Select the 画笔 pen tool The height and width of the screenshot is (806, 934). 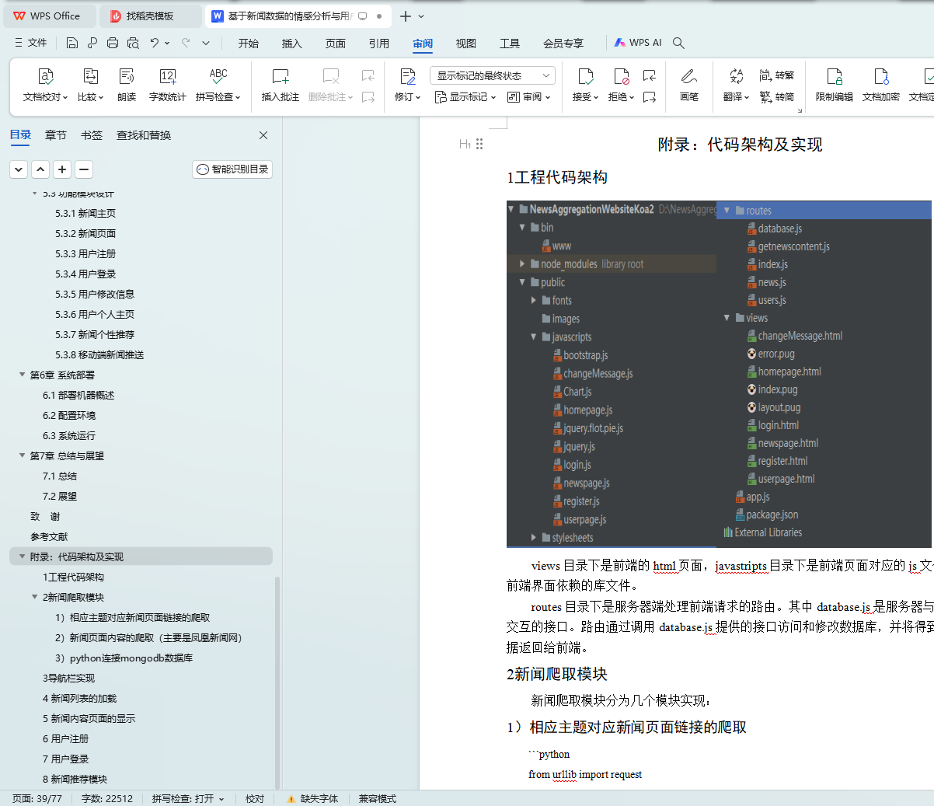689,85
